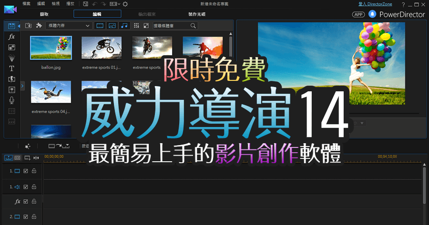Click the search magnifier icon
Viewport: 429px width, 225px height.
193,26
